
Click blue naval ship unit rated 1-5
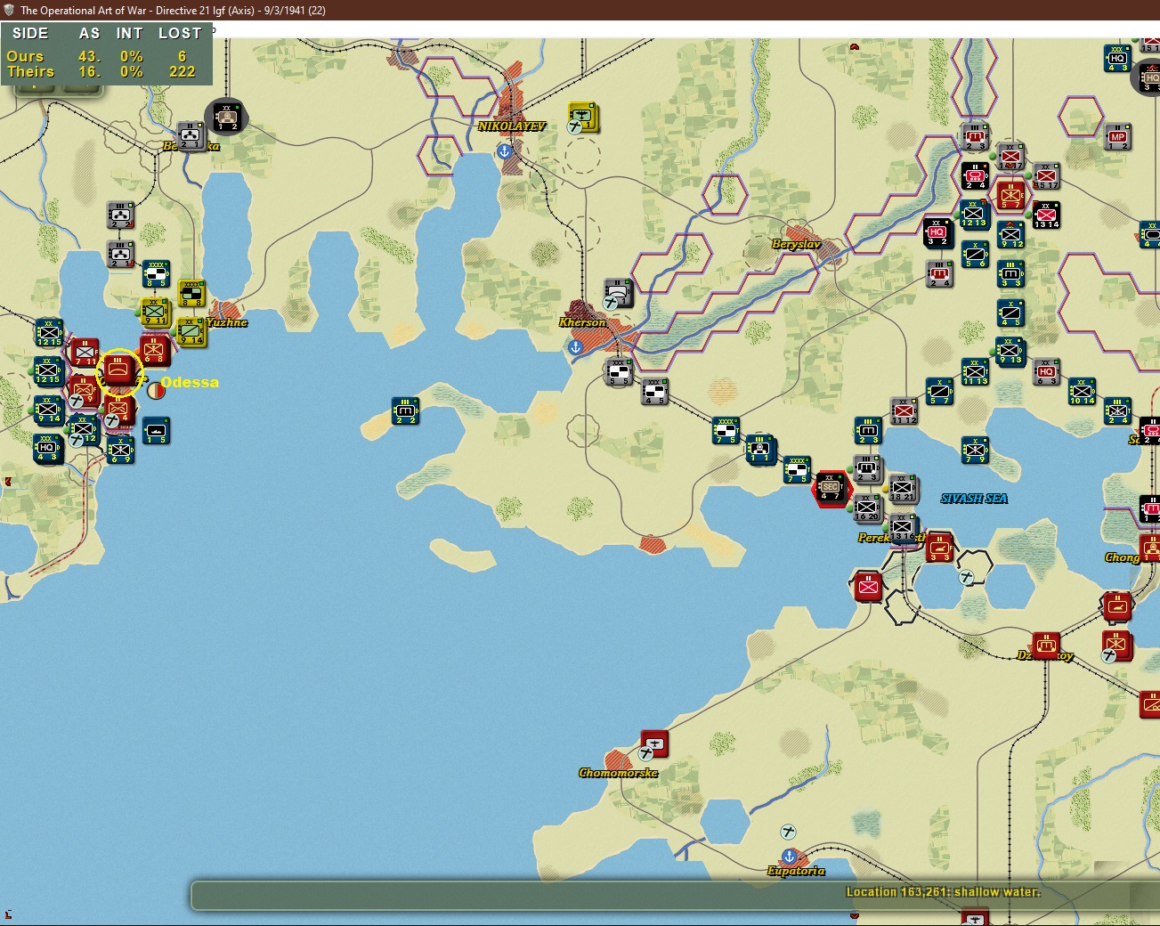[x=155, y=431]
